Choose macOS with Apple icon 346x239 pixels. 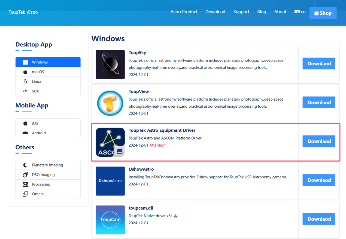[x=48, y=72]
